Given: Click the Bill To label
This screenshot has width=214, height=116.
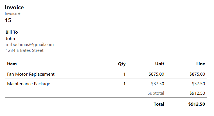Looking at the screenshot, I should pyautogui.click(x=12, y=32).
